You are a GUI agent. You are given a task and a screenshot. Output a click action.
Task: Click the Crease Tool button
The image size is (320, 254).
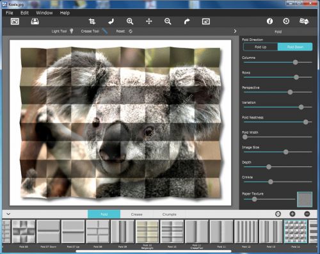(94, 31)
